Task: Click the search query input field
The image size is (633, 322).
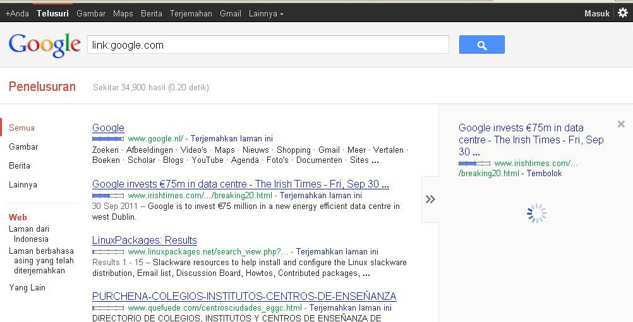Action: (x=268, y=45)
